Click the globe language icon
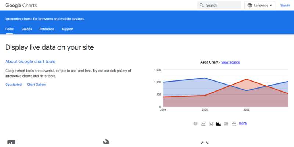The image size is (294, 147). (x=250, y=5)
